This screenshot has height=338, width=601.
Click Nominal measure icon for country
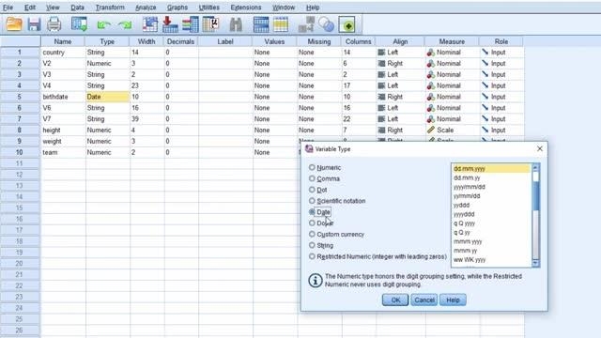[x=431, y=53]
